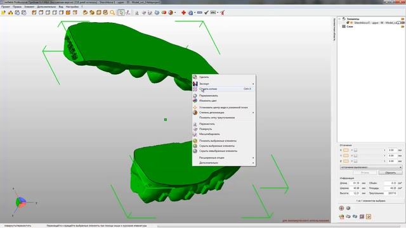Toggle the Y clipping plane orange button
406x228 pixels.
click(346, 156)
